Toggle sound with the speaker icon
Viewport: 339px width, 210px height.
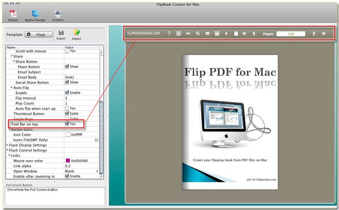coord(188,33)
